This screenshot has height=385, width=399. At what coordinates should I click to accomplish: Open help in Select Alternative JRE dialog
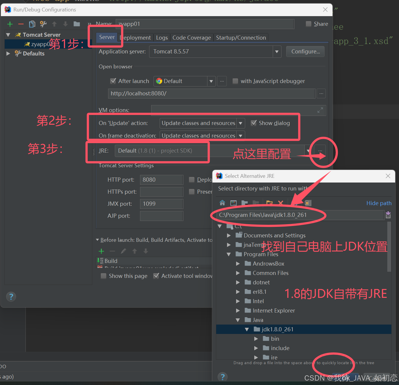(x=223, y=377)
